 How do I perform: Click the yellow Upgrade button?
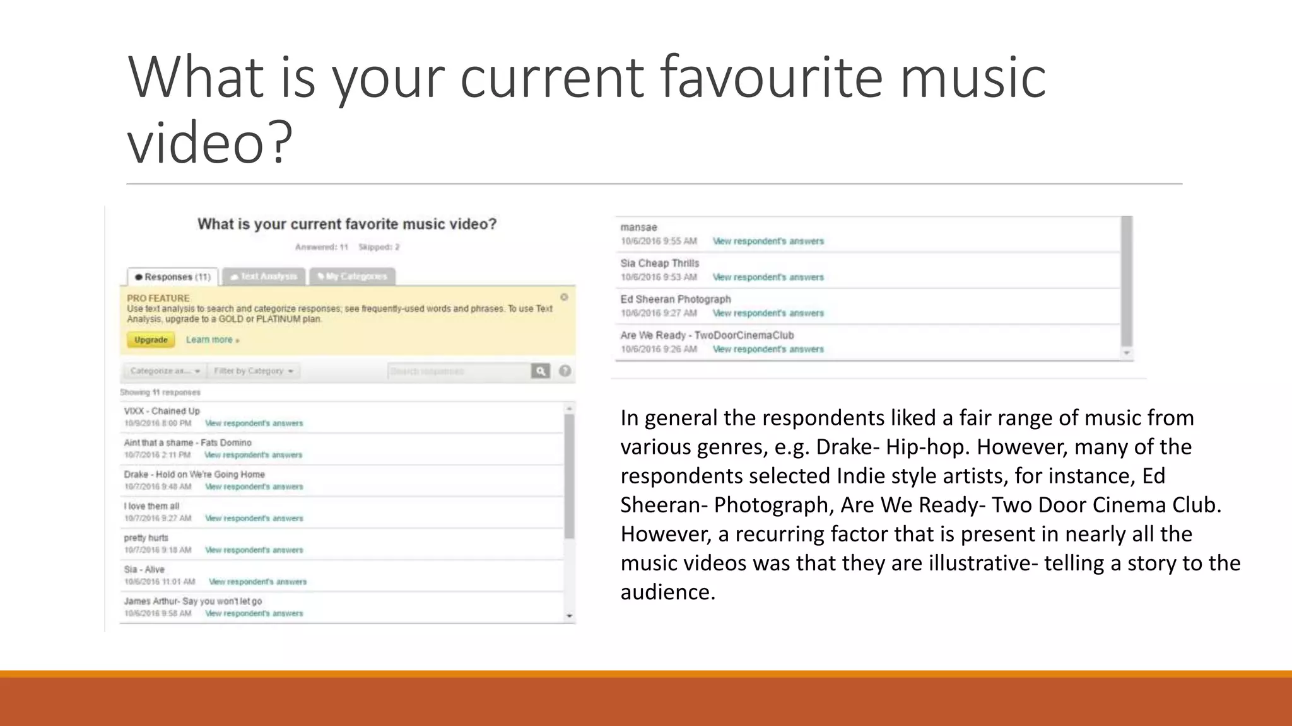(x=151, y=340)
